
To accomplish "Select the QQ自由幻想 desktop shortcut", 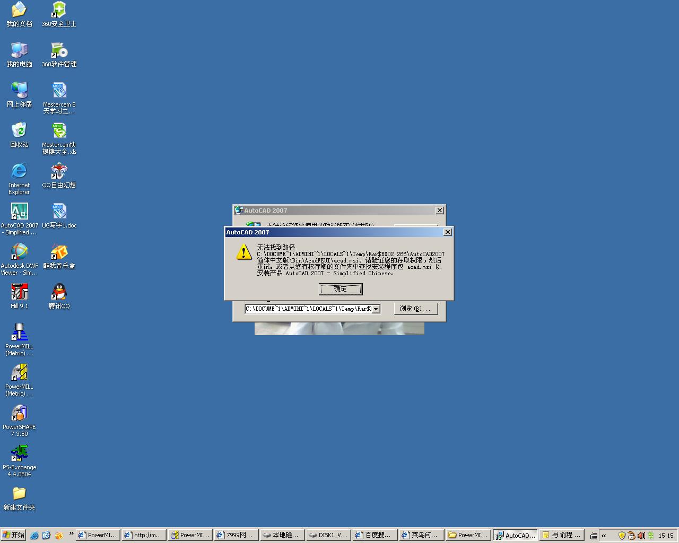I will (59, 176).
